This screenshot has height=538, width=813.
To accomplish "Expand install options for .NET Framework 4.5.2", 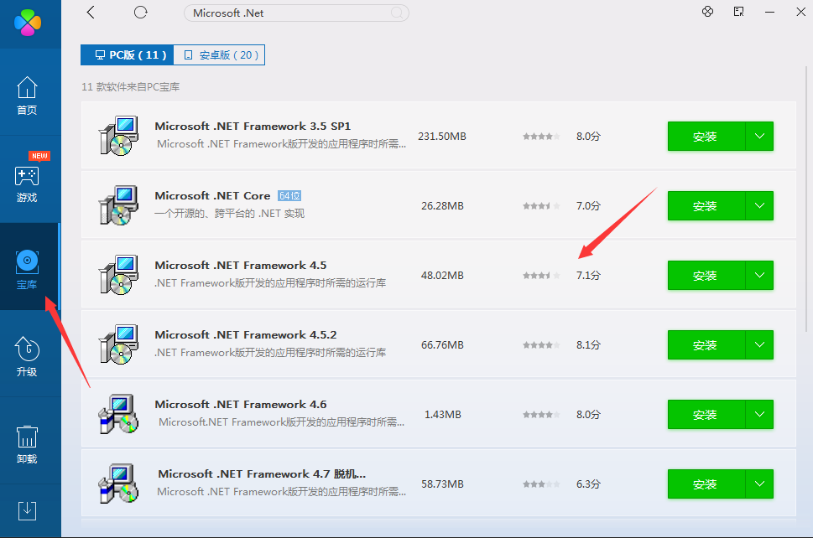I will tap(759, 345).
